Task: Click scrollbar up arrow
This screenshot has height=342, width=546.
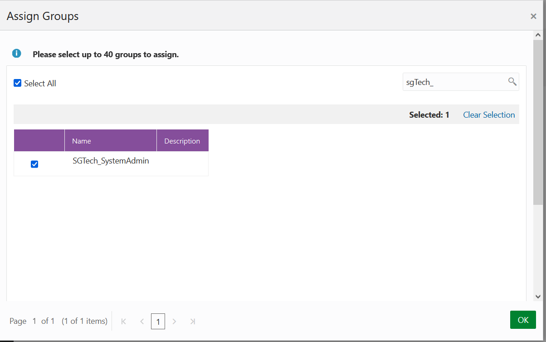Action: (538, 35)
